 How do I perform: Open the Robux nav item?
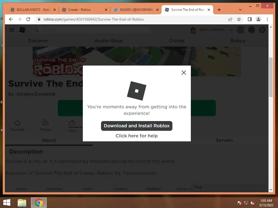238,41
